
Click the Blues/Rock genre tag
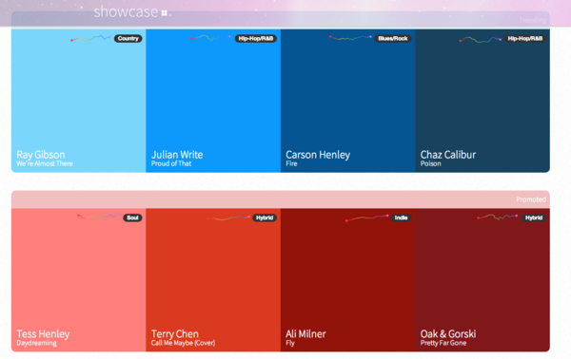coord(393,39)
